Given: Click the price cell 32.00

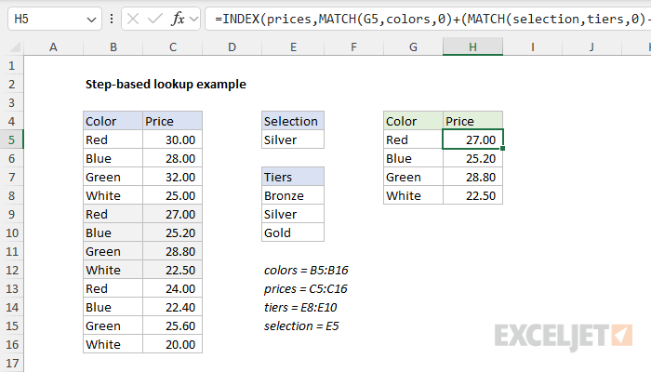Looking at the screenshot, I should [173, 178].
